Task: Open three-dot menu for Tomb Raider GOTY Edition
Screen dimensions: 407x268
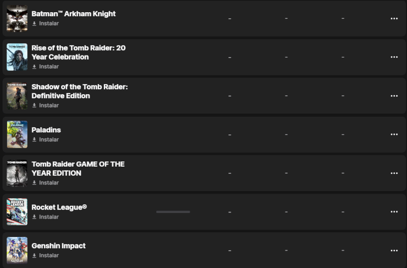Action: (x=394, y=173)
